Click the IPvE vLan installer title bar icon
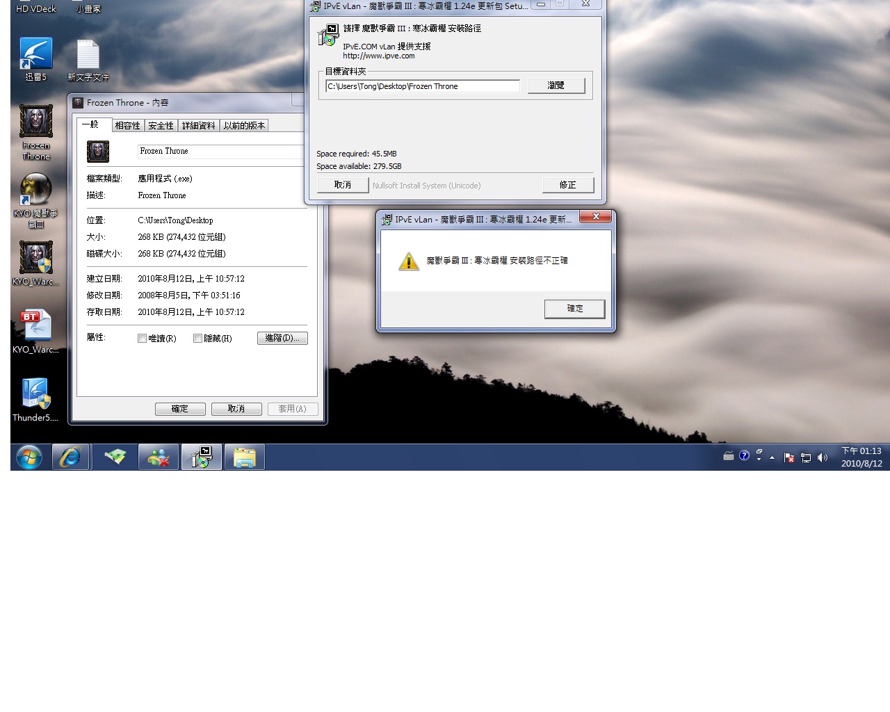 pos(316,6)
